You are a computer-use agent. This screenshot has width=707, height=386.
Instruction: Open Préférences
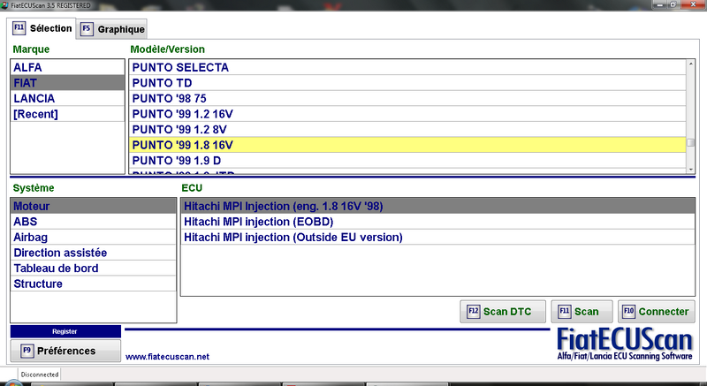pyautogui.click(x=65, y=351)
